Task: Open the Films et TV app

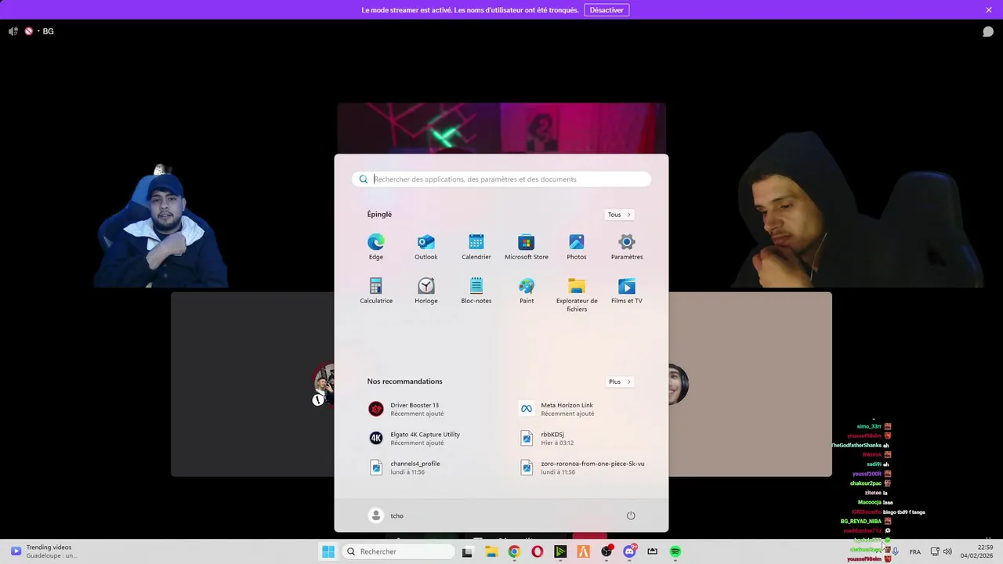Action: [x=627, y=291]
